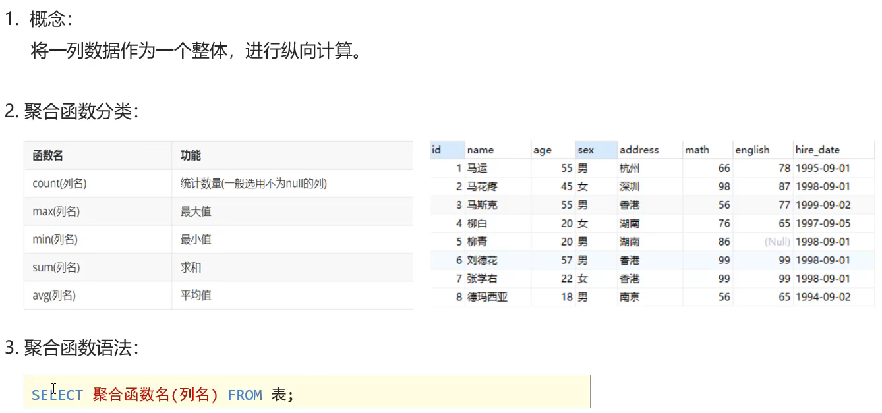882x413 pixels.
Task: Click the 'math' column header
Action: coord(707,150)
